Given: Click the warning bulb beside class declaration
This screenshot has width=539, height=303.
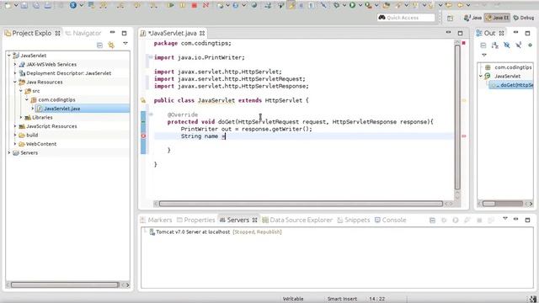Looking at the screenshot, I should pos(143,100).
